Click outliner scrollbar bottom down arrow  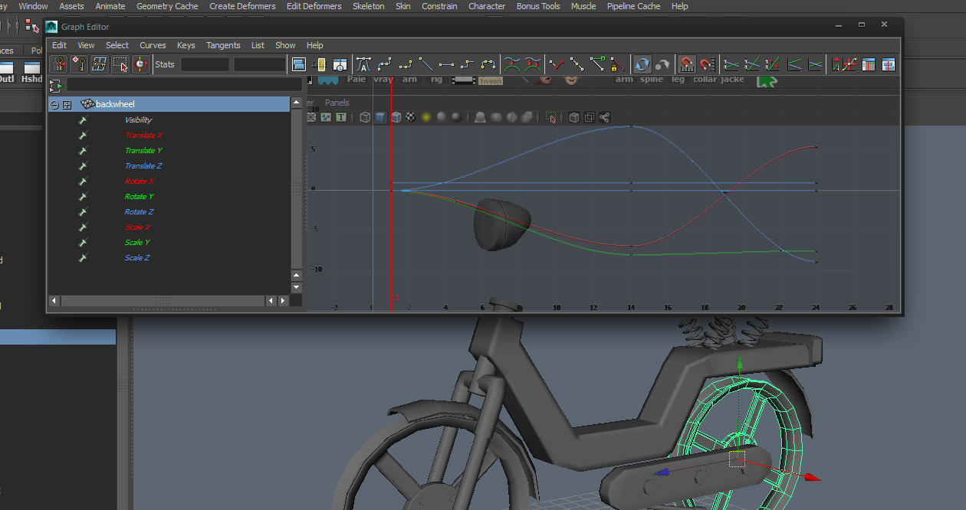[297, 287]
